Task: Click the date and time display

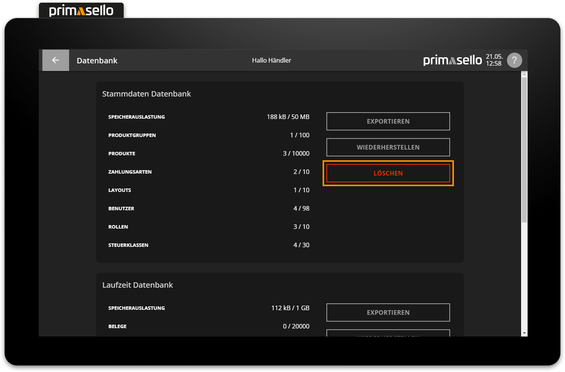Action: (494, 60)
